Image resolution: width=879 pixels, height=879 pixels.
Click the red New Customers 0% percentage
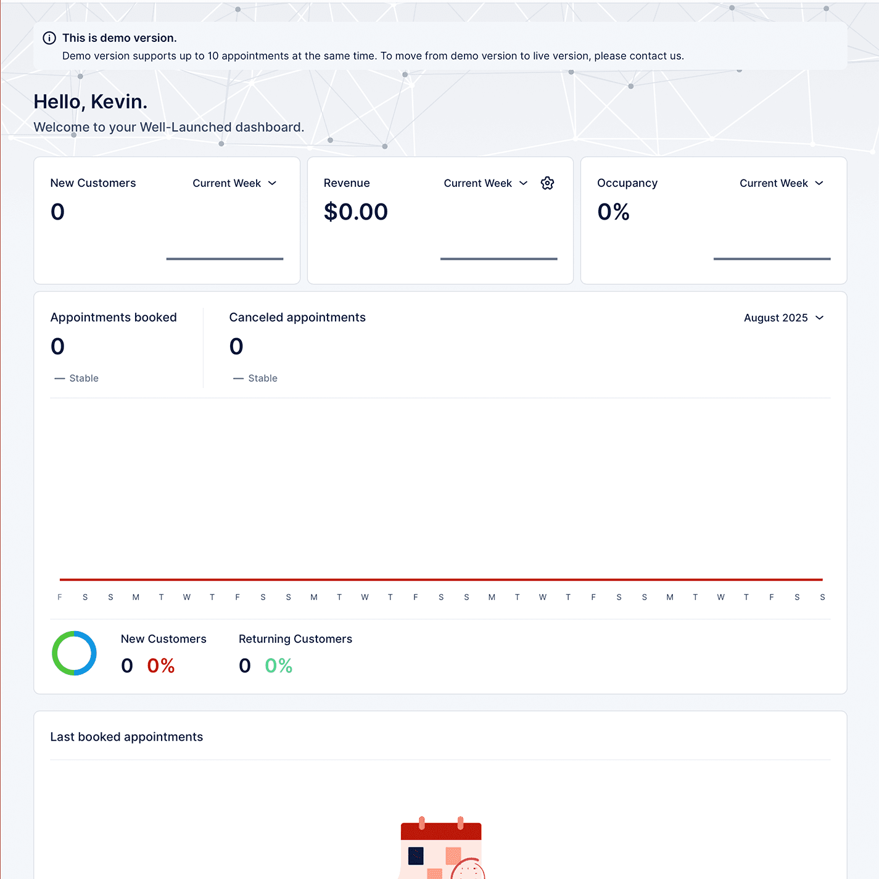coord(161,666)
